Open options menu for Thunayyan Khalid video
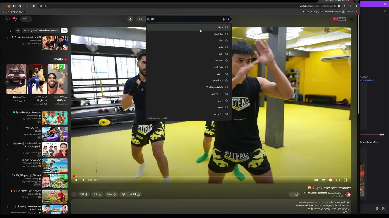The image size is (389, 218). click(x=8, y=160)
